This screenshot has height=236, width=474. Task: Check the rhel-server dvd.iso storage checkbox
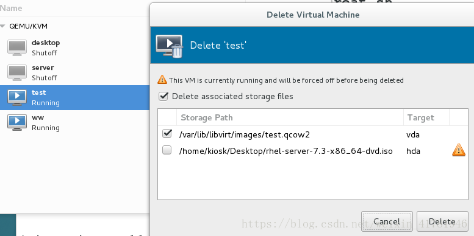click(x=167, y=150)
